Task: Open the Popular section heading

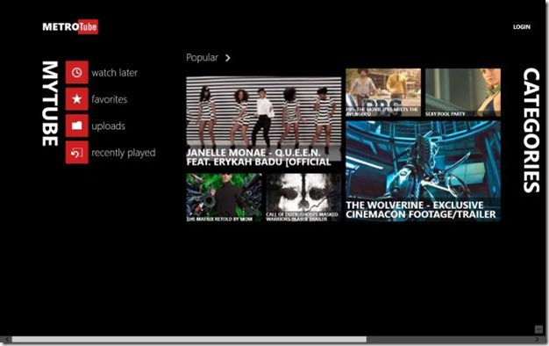Action: (202, 57)
